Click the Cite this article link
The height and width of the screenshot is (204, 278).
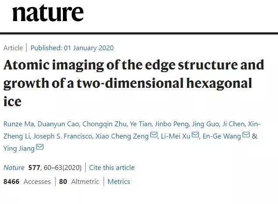pyautogui.click(x=112, y=167)
